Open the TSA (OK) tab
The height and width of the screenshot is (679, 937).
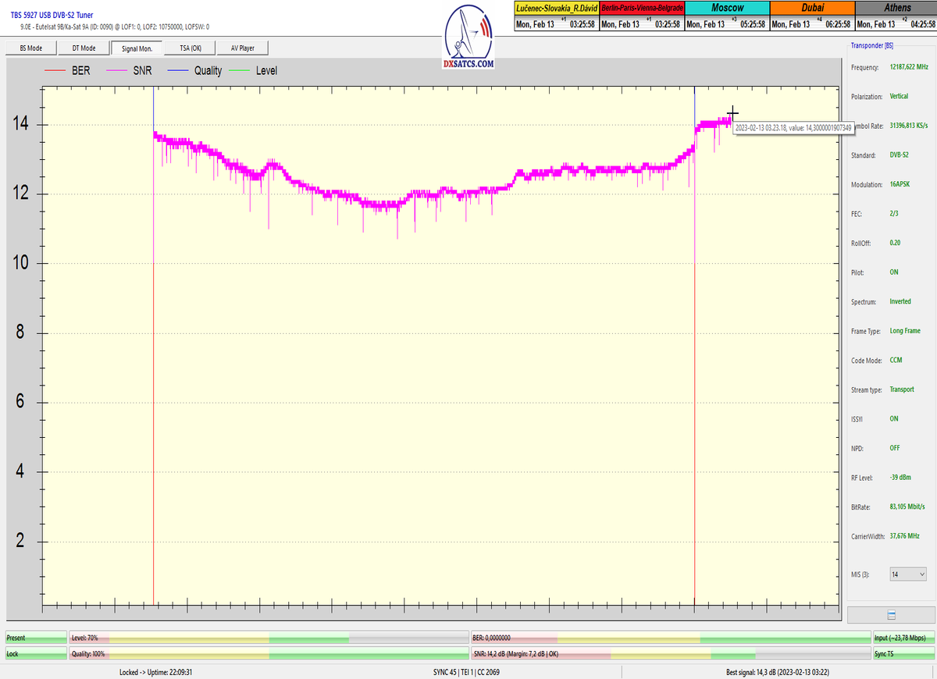tap(190, 48)
